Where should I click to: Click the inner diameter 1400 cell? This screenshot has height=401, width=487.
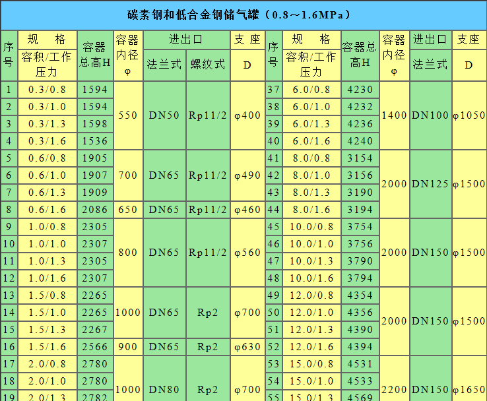[394, 115]
